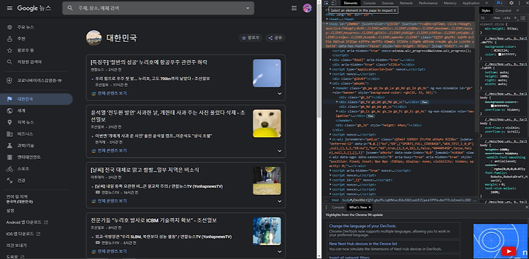Open the Google apps grid

click(294, 8)
